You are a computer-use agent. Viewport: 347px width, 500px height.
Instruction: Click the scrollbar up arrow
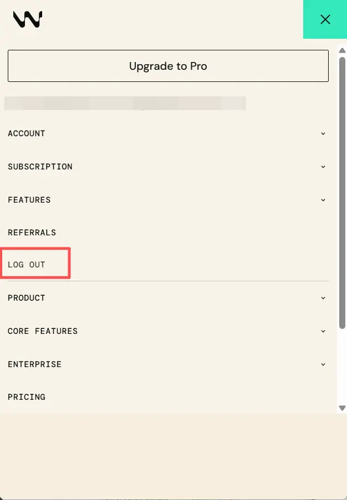click(342, 51)
